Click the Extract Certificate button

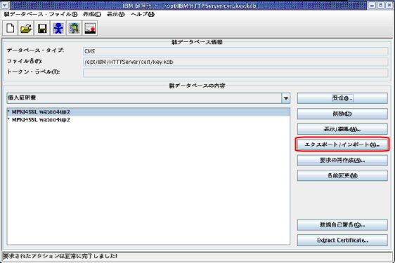coord(342,241)
